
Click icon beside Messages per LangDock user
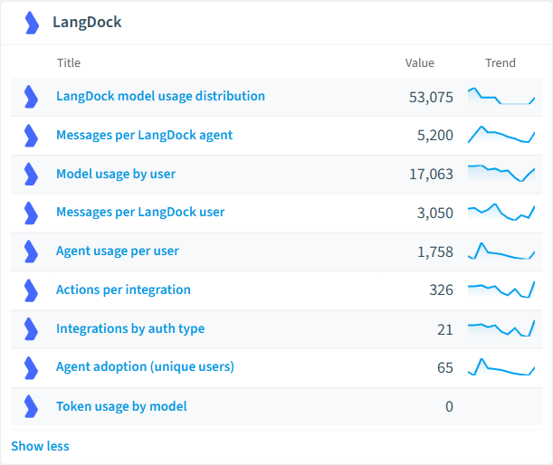[x=31, y=213]
